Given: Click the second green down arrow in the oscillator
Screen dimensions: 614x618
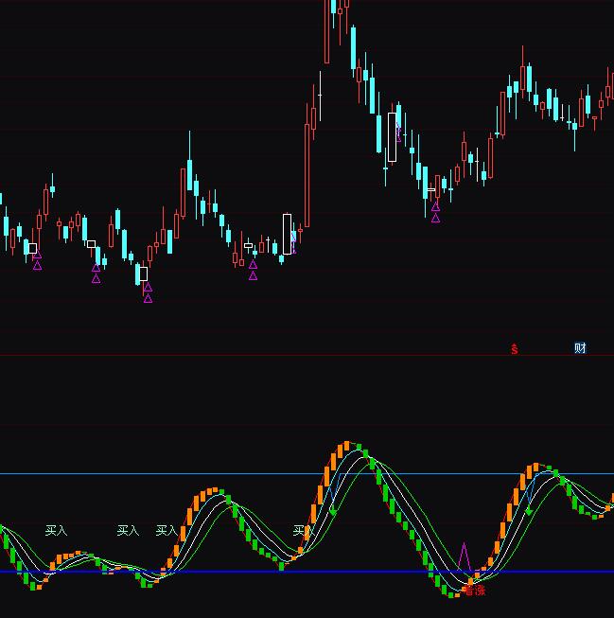Looking at the screenshot, I should [x=529, y=510].
